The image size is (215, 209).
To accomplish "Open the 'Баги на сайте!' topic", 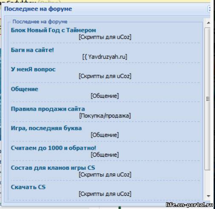I will pos(32,50).
